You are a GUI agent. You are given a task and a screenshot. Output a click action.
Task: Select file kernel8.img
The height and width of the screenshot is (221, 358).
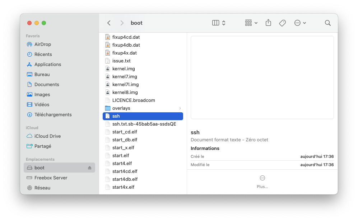pyautogui.click(x=143, y=92)
